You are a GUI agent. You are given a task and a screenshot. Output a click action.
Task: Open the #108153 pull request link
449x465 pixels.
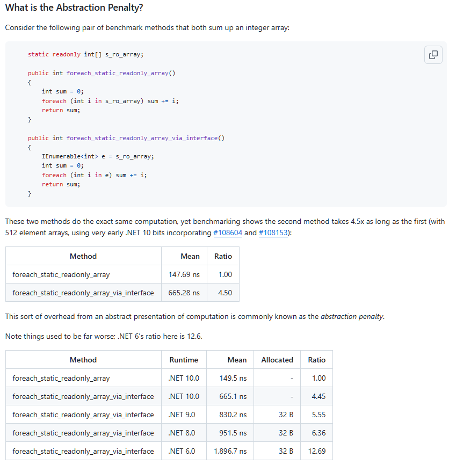[x=273, y=233]
